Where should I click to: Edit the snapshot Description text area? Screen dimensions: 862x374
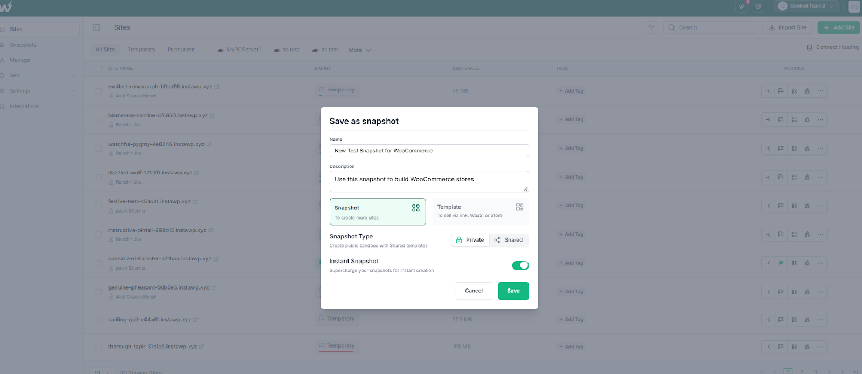point(429,181)
